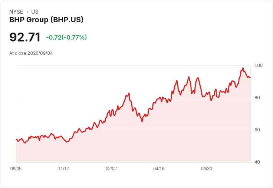Select the 02/02 x-axis date label
The image size is (273, 188).
pyautogui.click(x=111, y=169)
